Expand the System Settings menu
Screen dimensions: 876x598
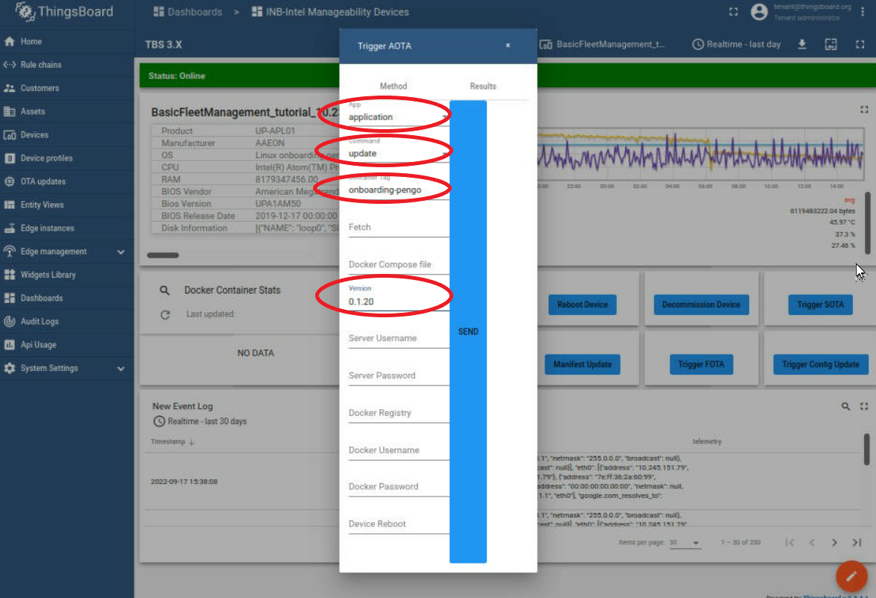pos(120,368)
